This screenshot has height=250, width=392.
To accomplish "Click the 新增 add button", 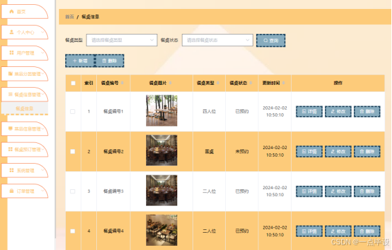I will pos(80,61).
